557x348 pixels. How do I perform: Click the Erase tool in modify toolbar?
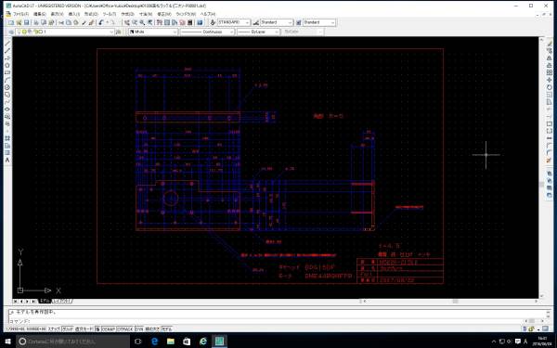pyautogui.click(x=550, y=44)
